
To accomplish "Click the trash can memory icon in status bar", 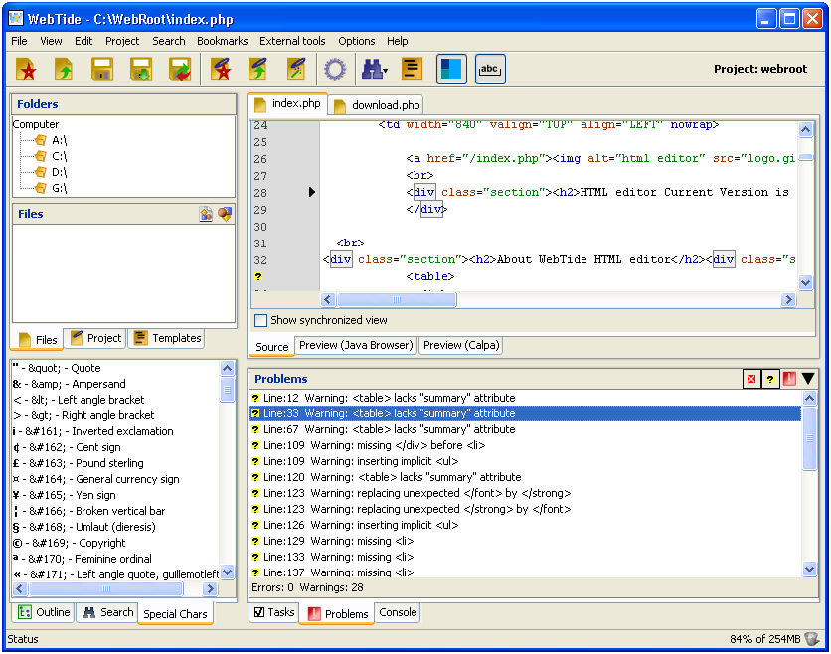I will tap(811, 639).
